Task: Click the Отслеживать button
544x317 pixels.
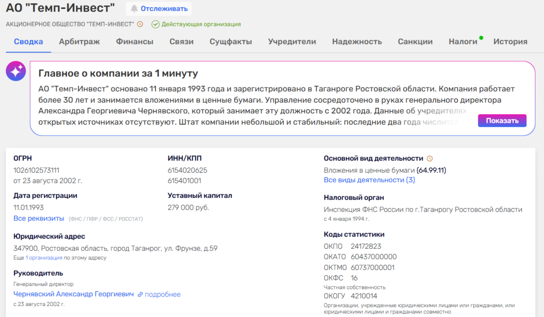Action: 159,8
